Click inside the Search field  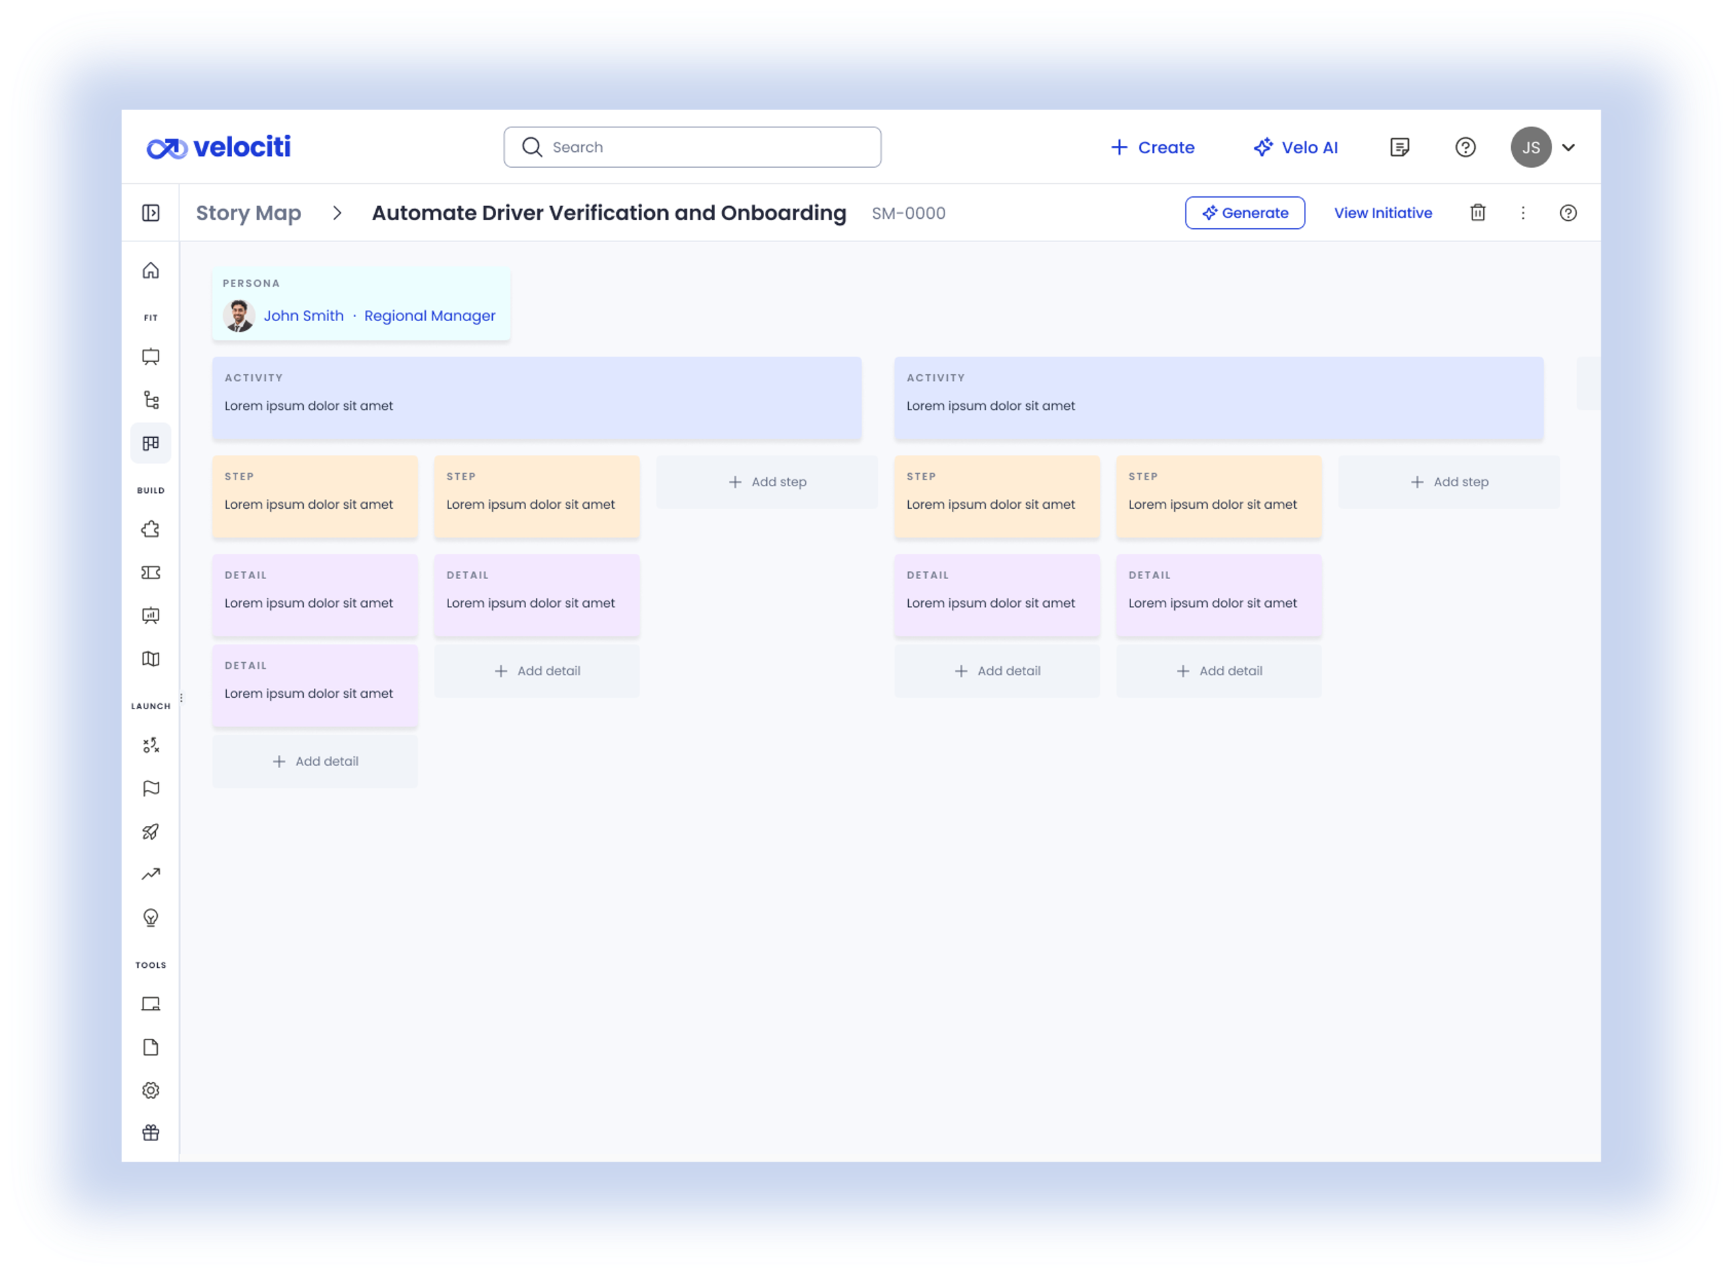[x=691, y=147]
